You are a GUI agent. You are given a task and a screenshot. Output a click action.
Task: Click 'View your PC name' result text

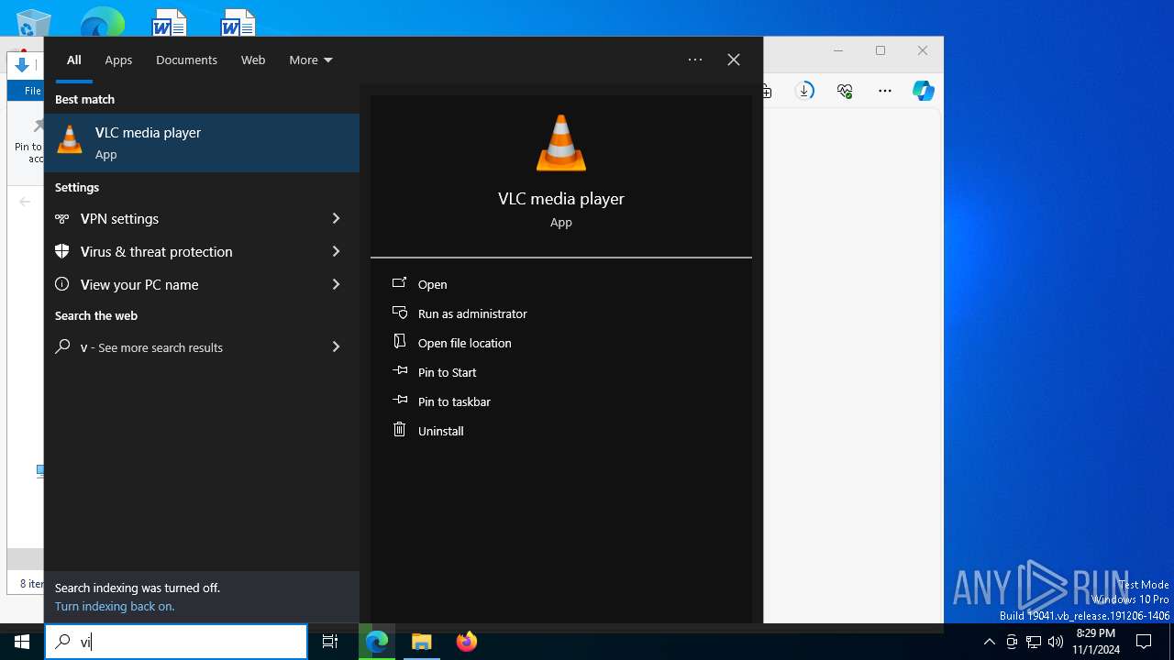click(139, 284)
